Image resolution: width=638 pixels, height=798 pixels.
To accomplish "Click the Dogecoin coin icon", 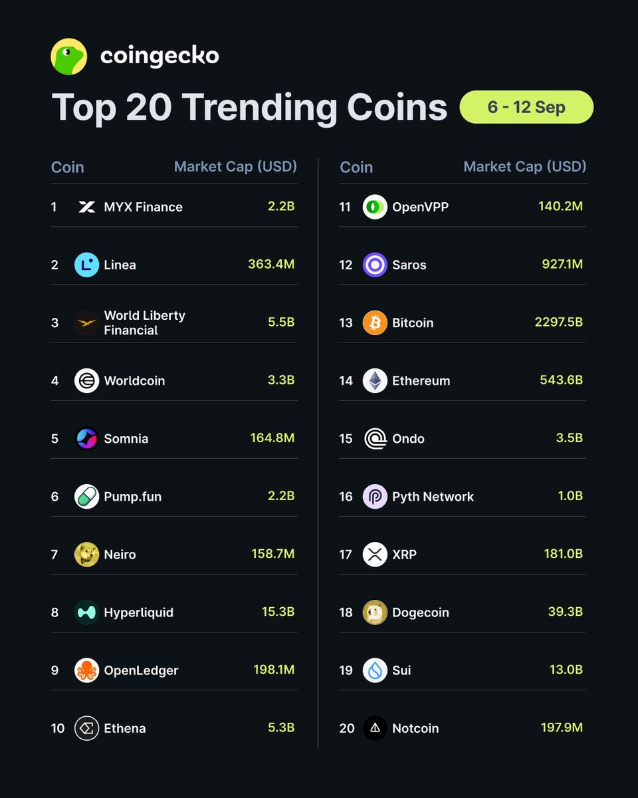I will coord(375,612).
